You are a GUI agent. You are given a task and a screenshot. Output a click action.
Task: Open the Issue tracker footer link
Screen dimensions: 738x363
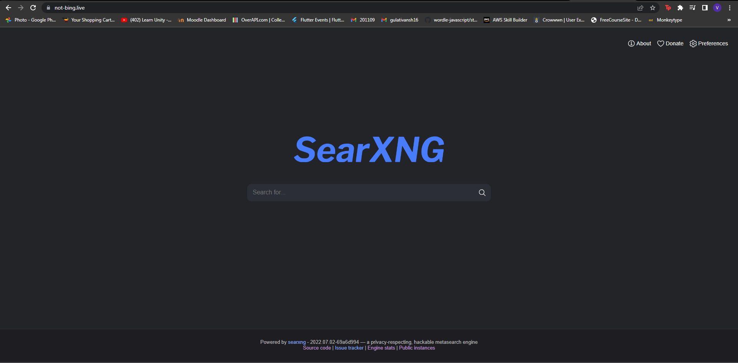coord(349,348)
